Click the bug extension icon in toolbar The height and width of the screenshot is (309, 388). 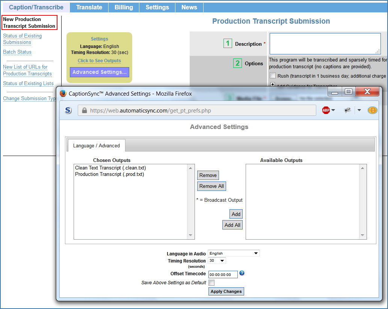click(x=347, y=110)
